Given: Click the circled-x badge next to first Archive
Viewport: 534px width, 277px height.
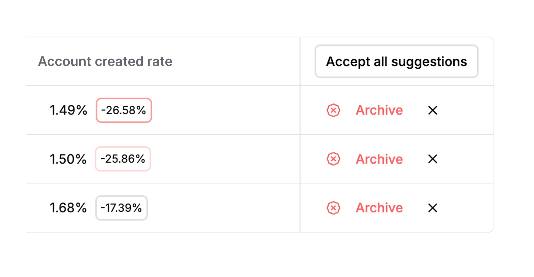Looking at the screenshot, I should point(333,110).
